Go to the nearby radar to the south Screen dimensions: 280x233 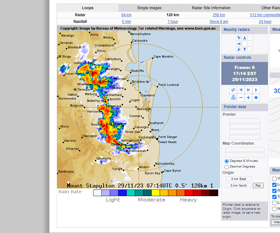click(x=245, y=49)
